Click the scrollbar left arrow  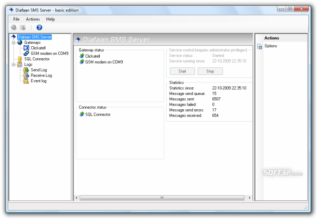coord(76,198)
